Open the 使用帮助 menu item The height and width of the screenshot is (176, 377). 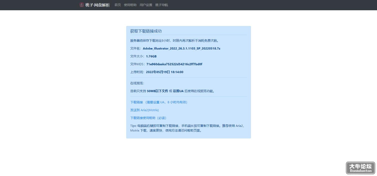[x=130, y=5]
